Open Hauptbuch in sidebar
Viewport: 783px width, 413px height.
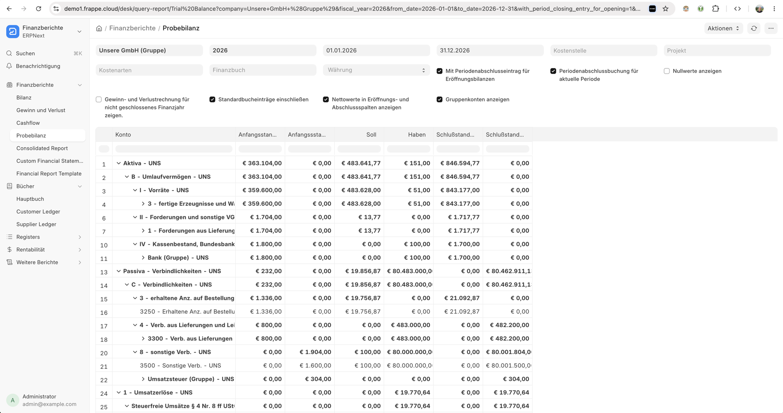[47, 199]
